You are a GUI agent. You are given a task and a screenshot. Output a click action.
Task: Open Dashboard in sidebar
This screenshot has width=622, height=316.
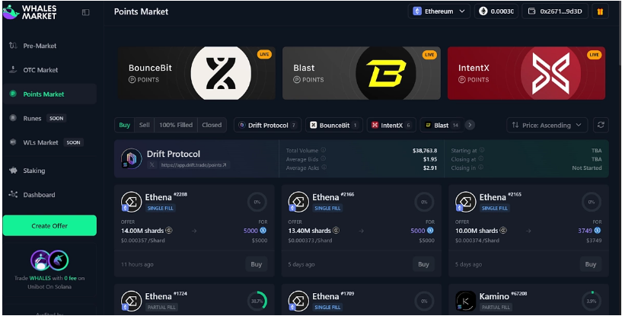(49, 194)
